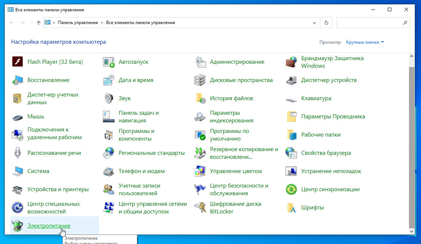Click the Брандмауэр Защитника Windows brick wall icon
This screenshot has width=421, height=244.
click(x=291, y=62)
